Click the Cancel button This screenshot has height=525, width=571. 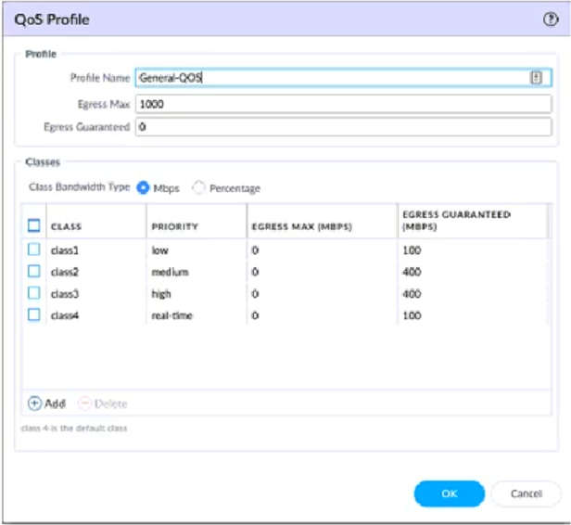tap(526, 493)
